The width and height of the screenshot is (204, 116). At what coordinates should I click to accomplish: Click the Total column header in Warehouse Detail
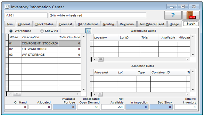point(149,37)
